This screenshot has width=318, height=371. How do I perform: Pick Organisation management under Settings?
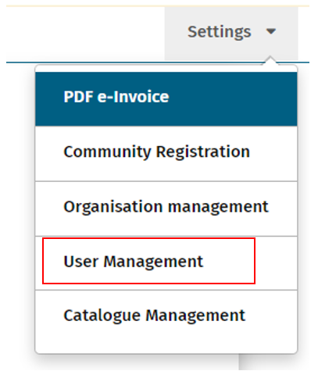click(x=166, y=207)
